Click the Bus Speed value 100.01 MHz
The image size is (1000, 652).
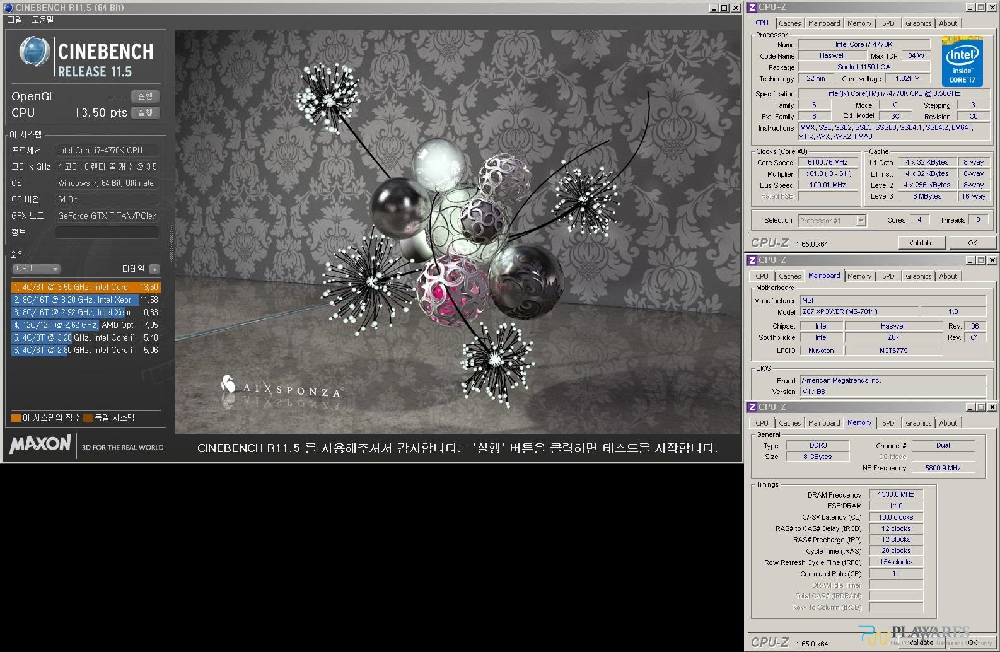point(827,185)
